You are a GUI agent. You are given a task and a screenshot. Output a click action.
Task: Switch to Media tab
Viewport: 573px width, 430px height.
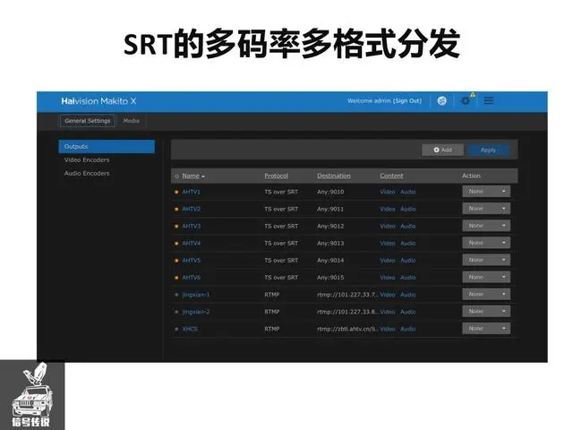pos(132,121)
